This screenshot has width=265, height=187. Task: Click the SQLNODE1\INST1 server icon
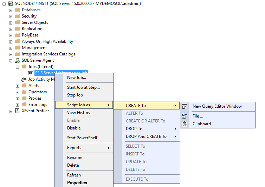tap(11, 4)
